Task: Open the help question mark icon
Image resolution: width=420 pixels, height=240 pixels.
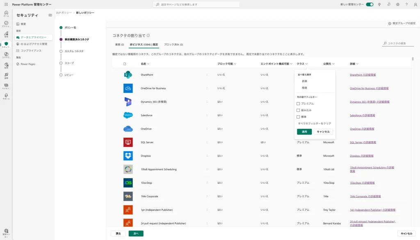Action: (x=406, y=4)
